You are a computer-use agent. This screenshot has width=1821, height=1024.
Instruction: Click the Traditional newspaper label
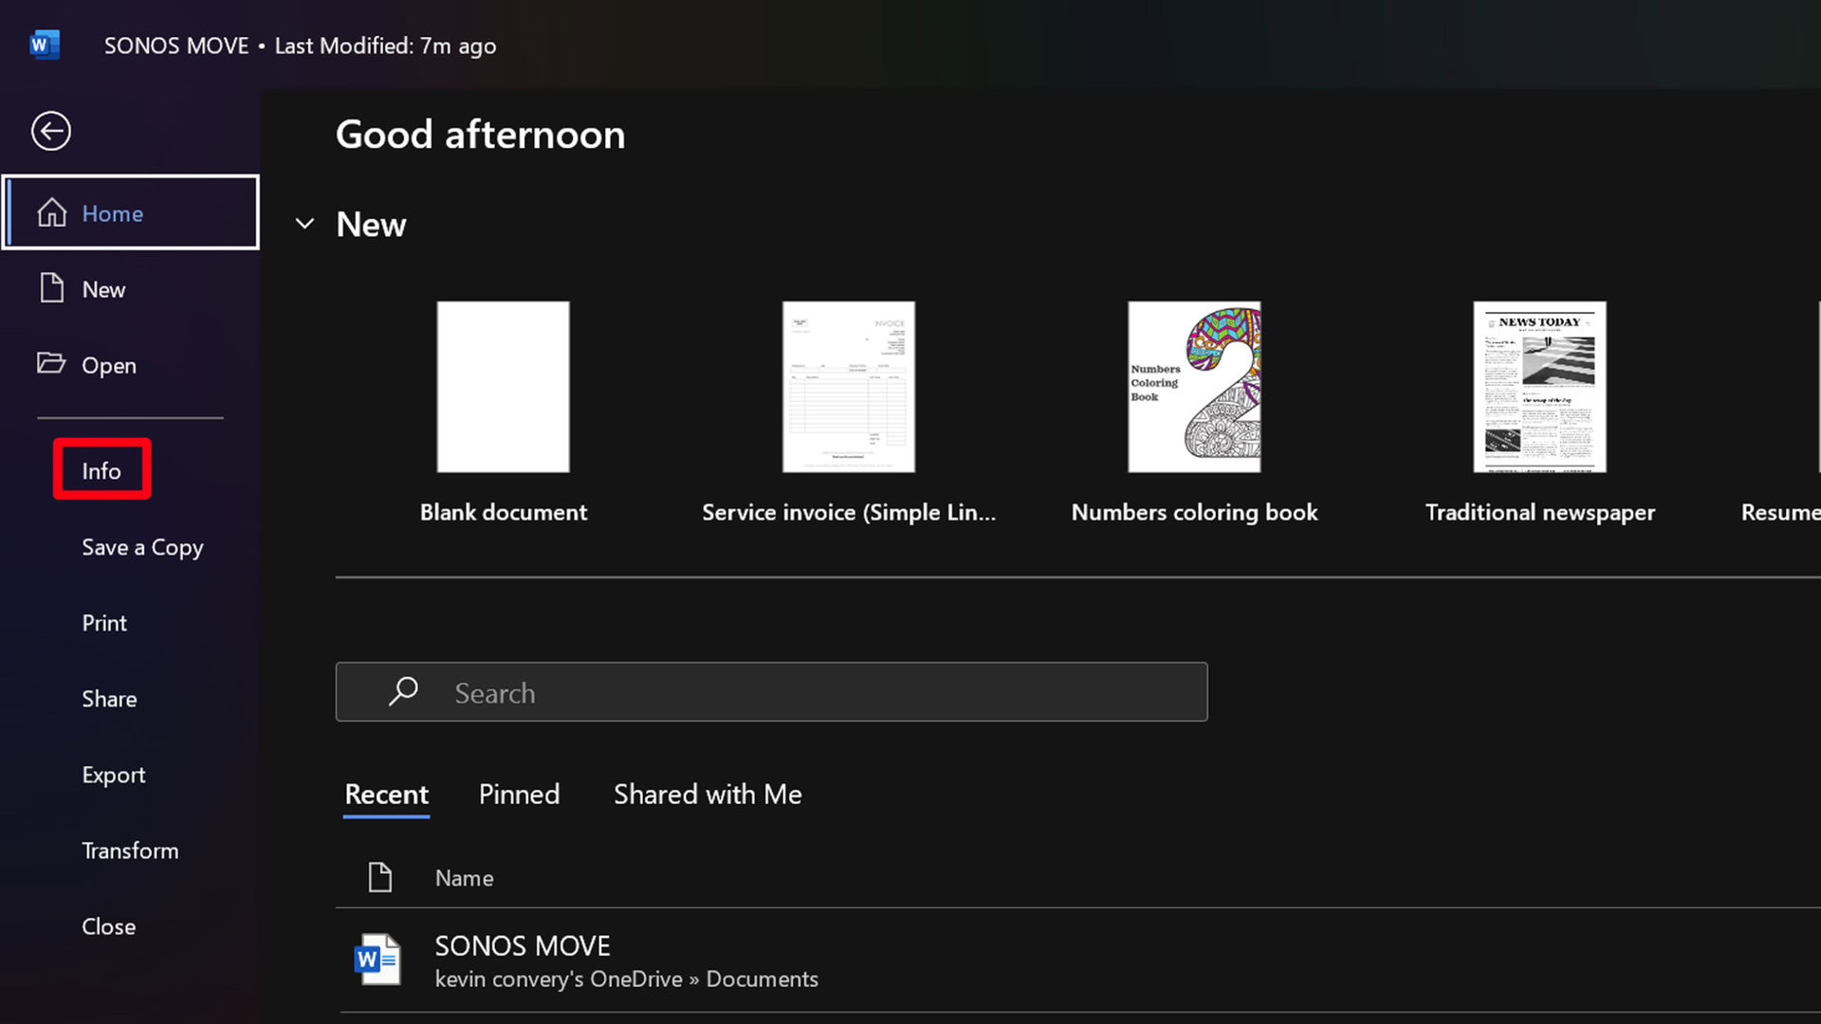click(1540, 512)
